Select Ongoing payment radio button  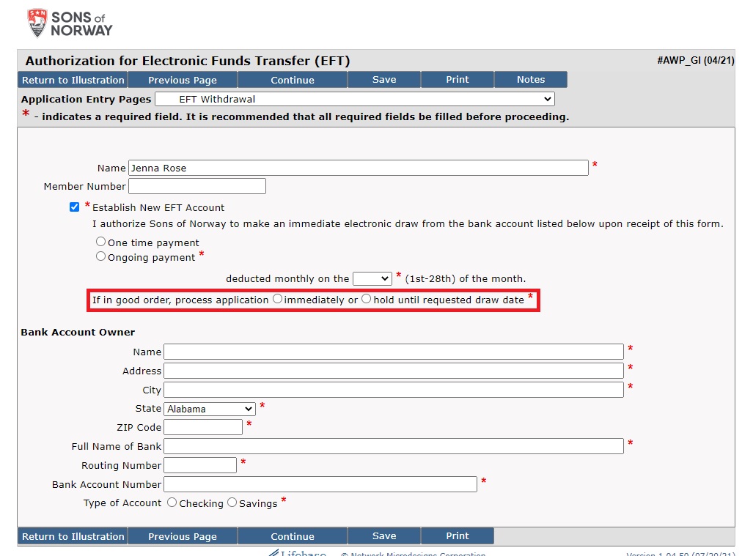click(100, 256)
